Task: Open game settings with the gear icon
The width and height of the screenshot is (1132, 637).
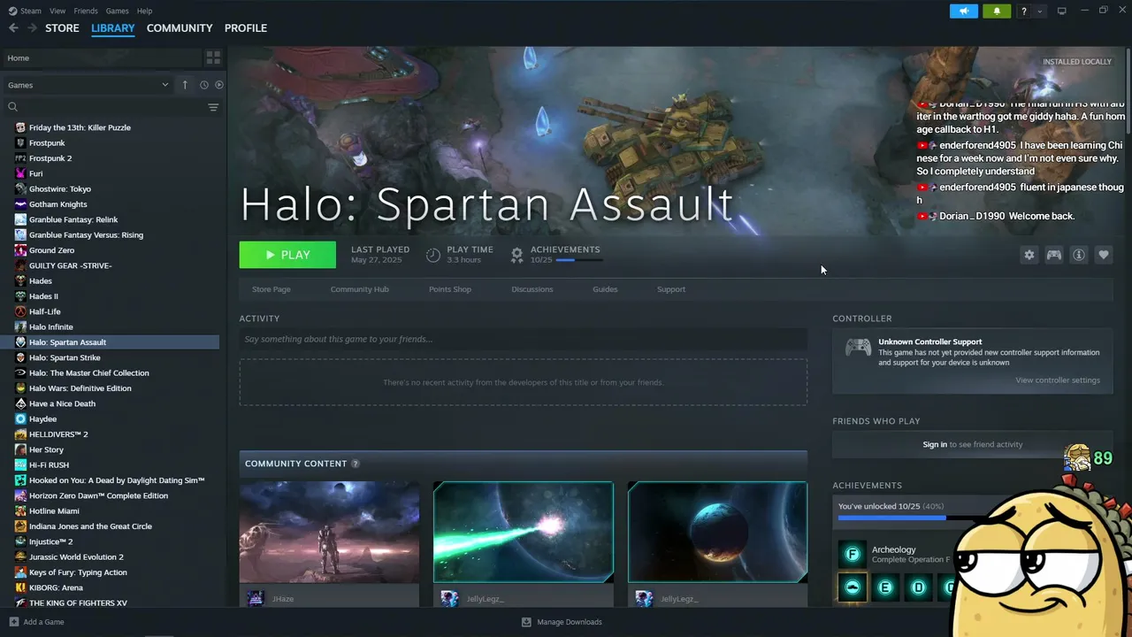Action: click(1029, 255)
